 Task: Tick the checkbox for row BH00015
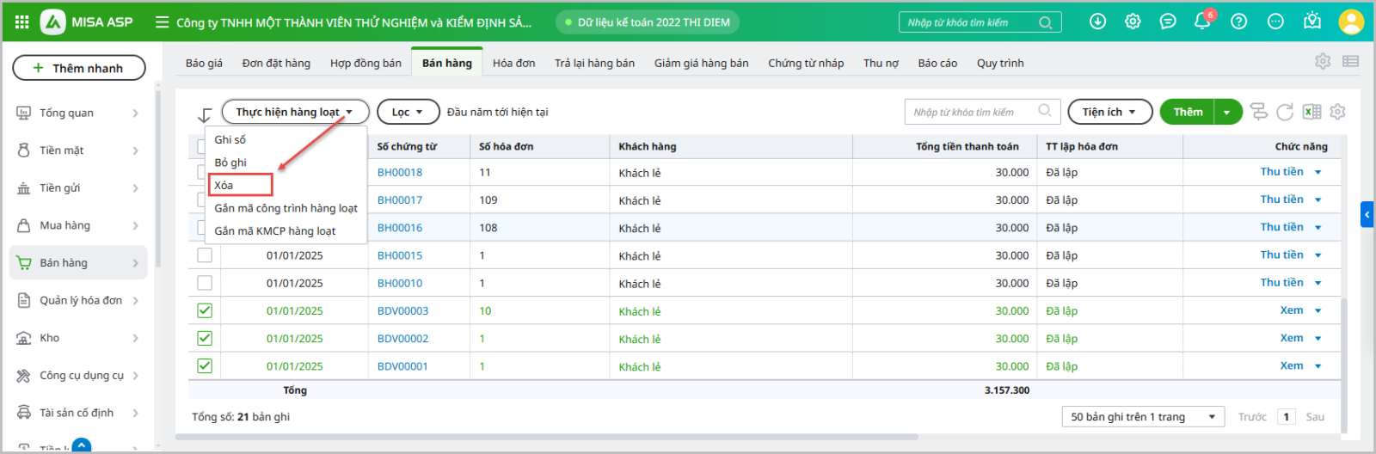[205, 255]
